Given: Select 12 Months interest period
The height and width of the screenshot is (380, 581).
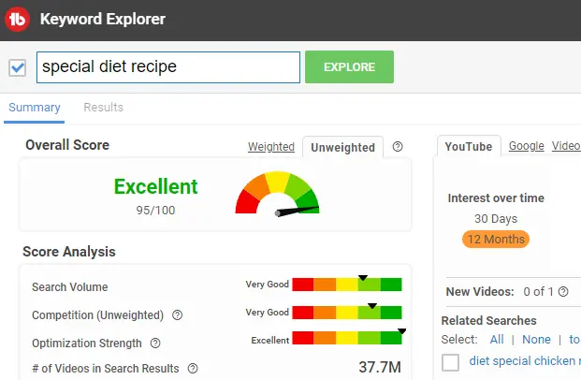Looking at the screenshot, I should pos(496,240).
